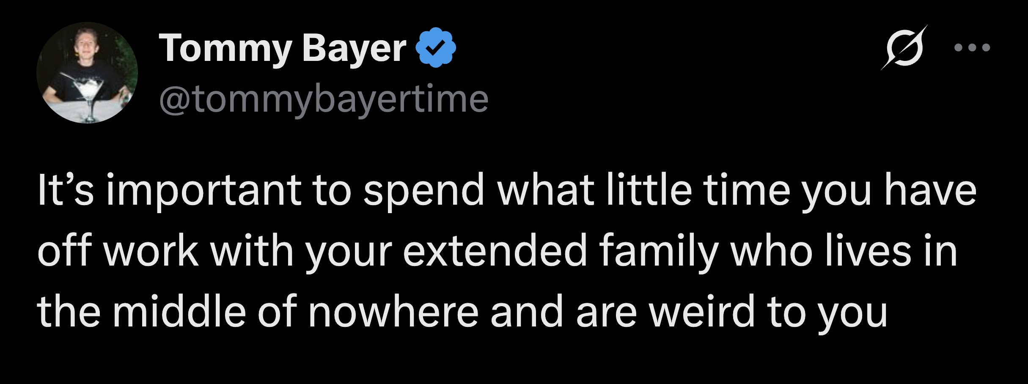Click the surname 'Bayer' in header
This screenshot has width=1028, height=384.
[x=354, y=49]
